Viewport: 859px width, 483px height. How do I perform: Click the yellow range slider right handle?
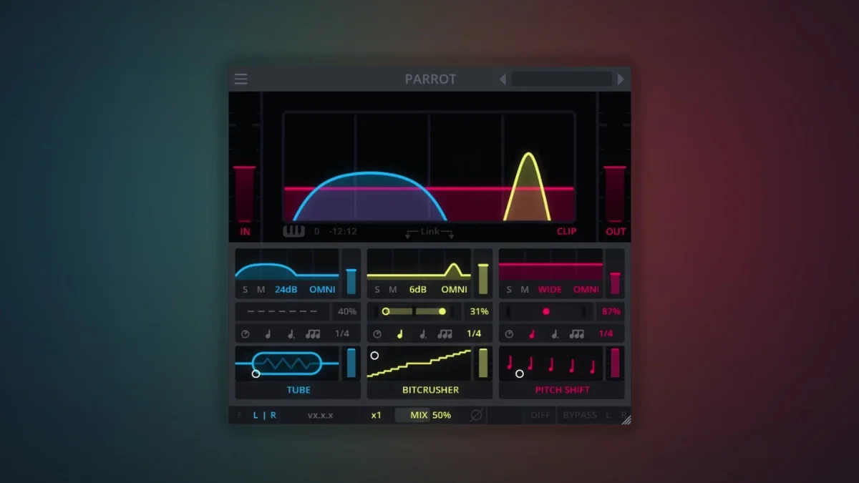[x=442, y=312]
